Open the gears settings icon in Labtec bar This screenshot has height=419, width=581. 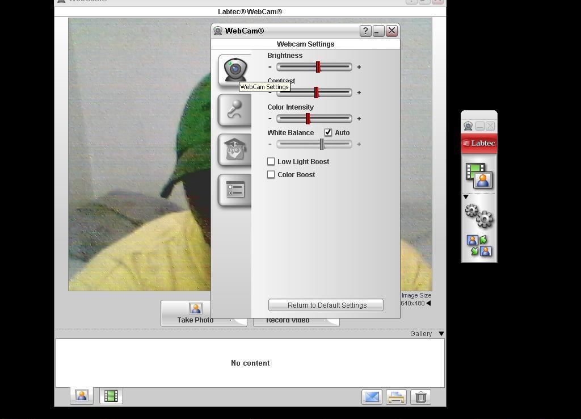point(479,216)
